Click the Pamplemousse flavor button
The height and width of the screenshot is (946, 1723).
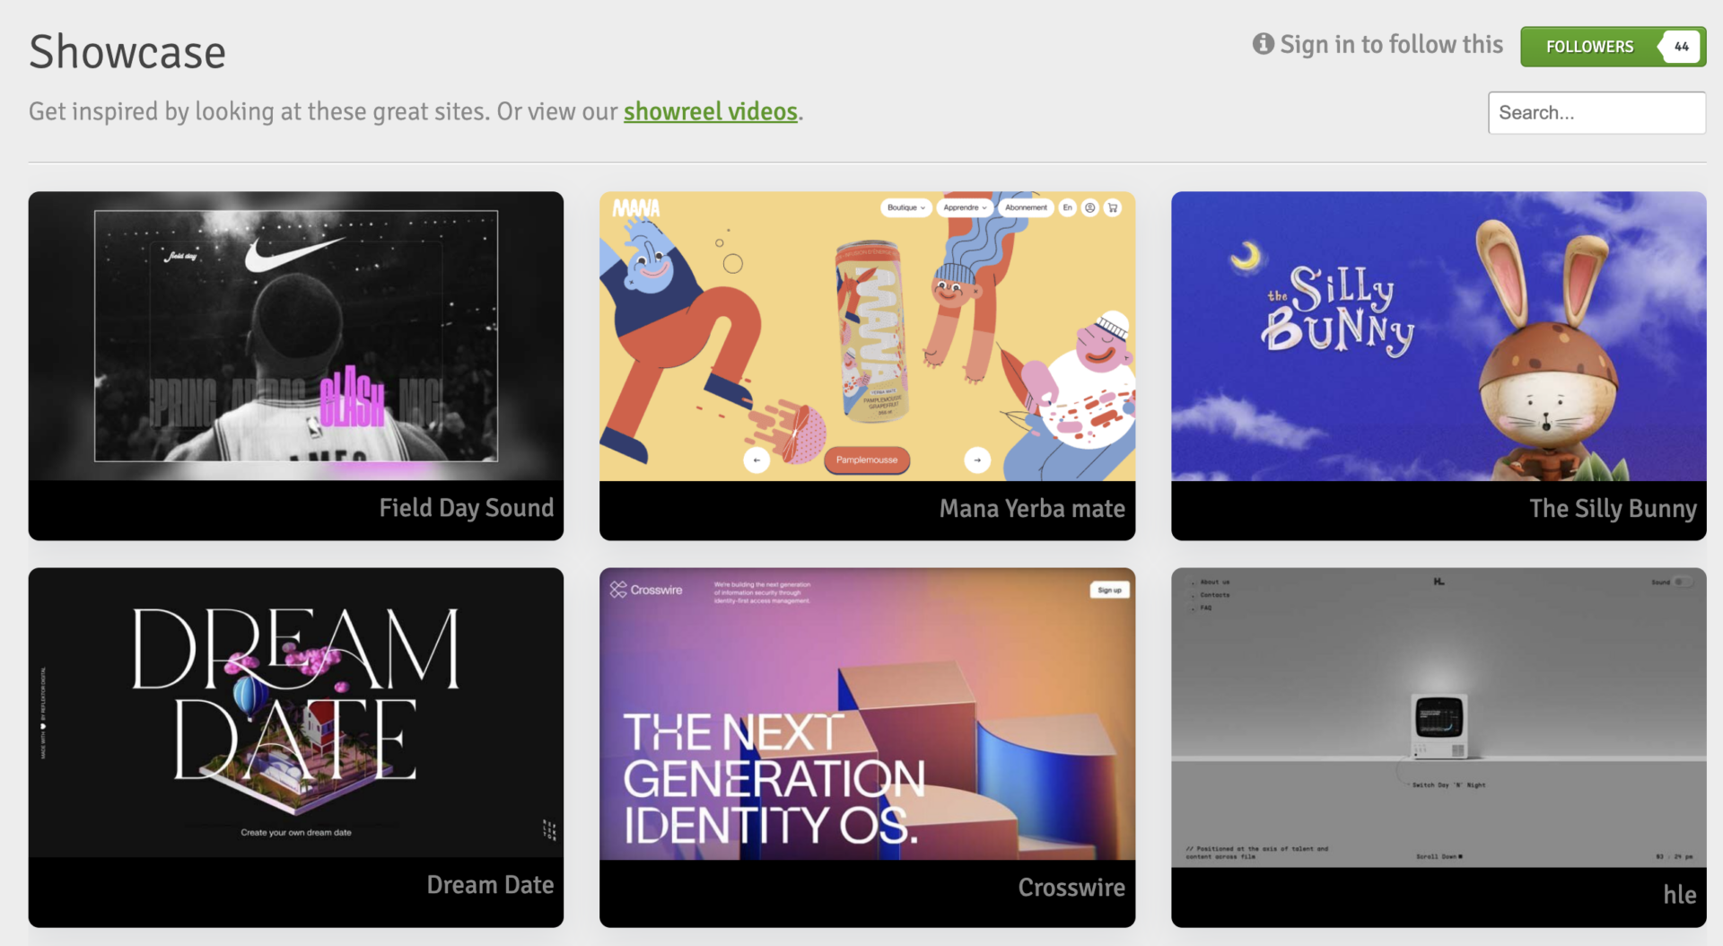(x=866, y=460)
